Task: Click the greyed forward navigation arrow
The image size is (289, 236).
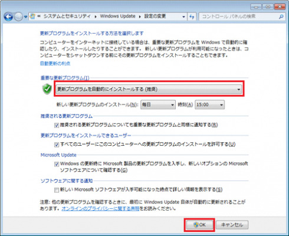Action: pos(18,17)
